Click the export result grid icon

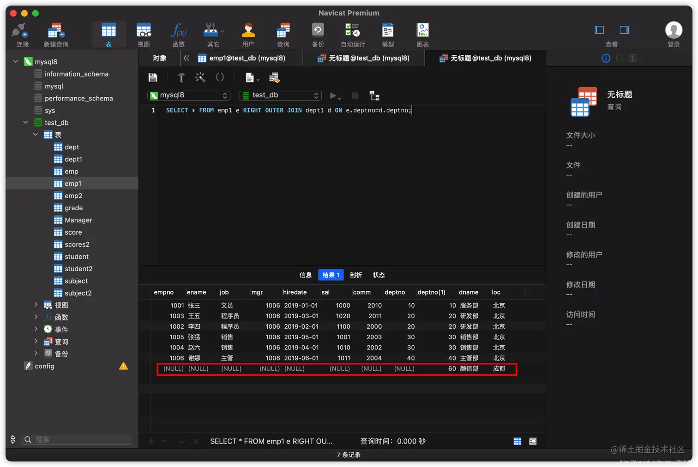click(x=274, y=77)
